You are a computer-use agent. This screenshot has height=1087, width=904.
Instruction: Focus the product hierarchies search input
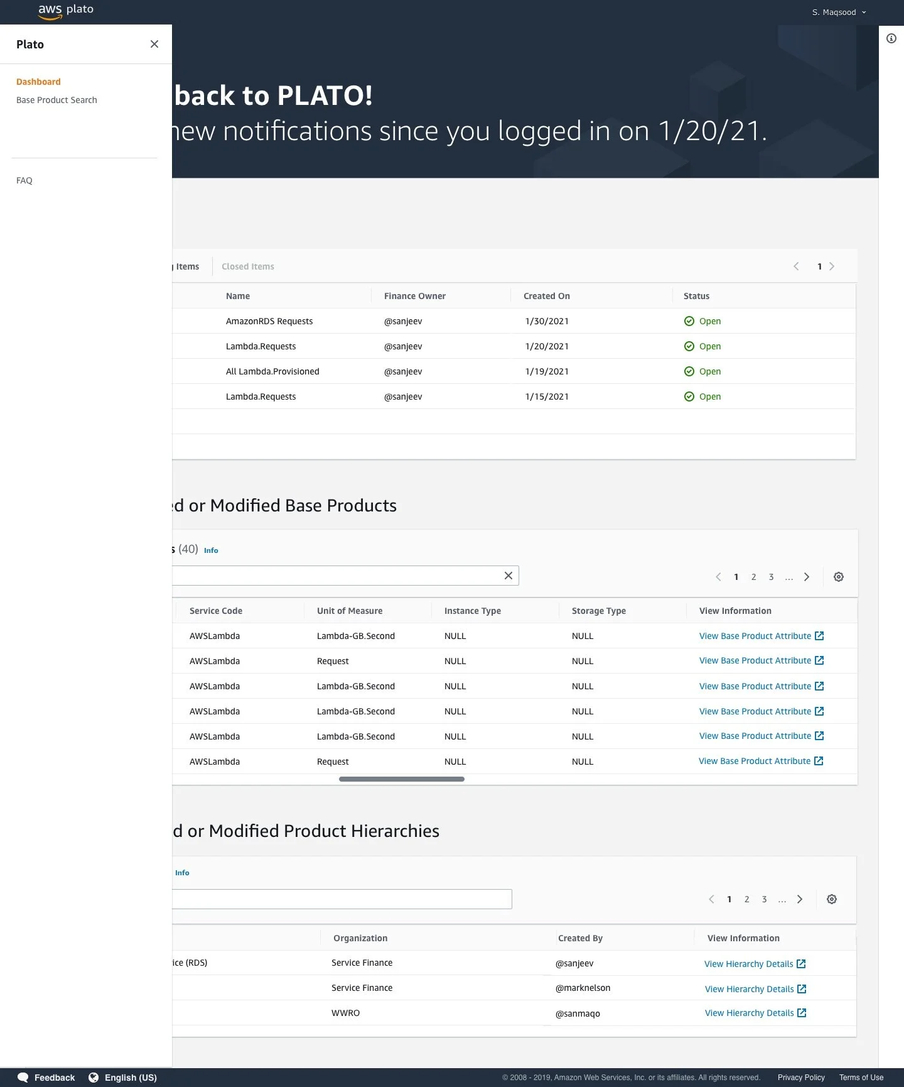click(x=342, y=899)
